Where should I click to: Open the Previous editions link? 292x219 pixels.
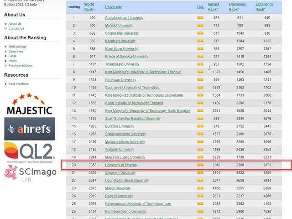pyautogui.click(x=21, y=66)
